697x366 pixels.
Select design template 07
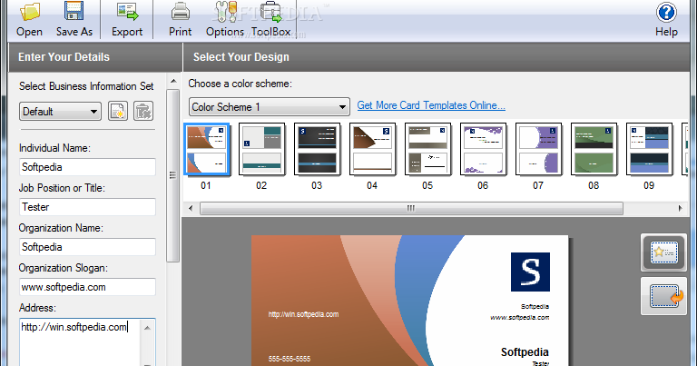tap(538, 149)
